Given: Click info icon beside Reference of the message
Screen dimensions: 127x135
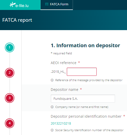Looking at the screenshot, I should (x=52, y=80).
